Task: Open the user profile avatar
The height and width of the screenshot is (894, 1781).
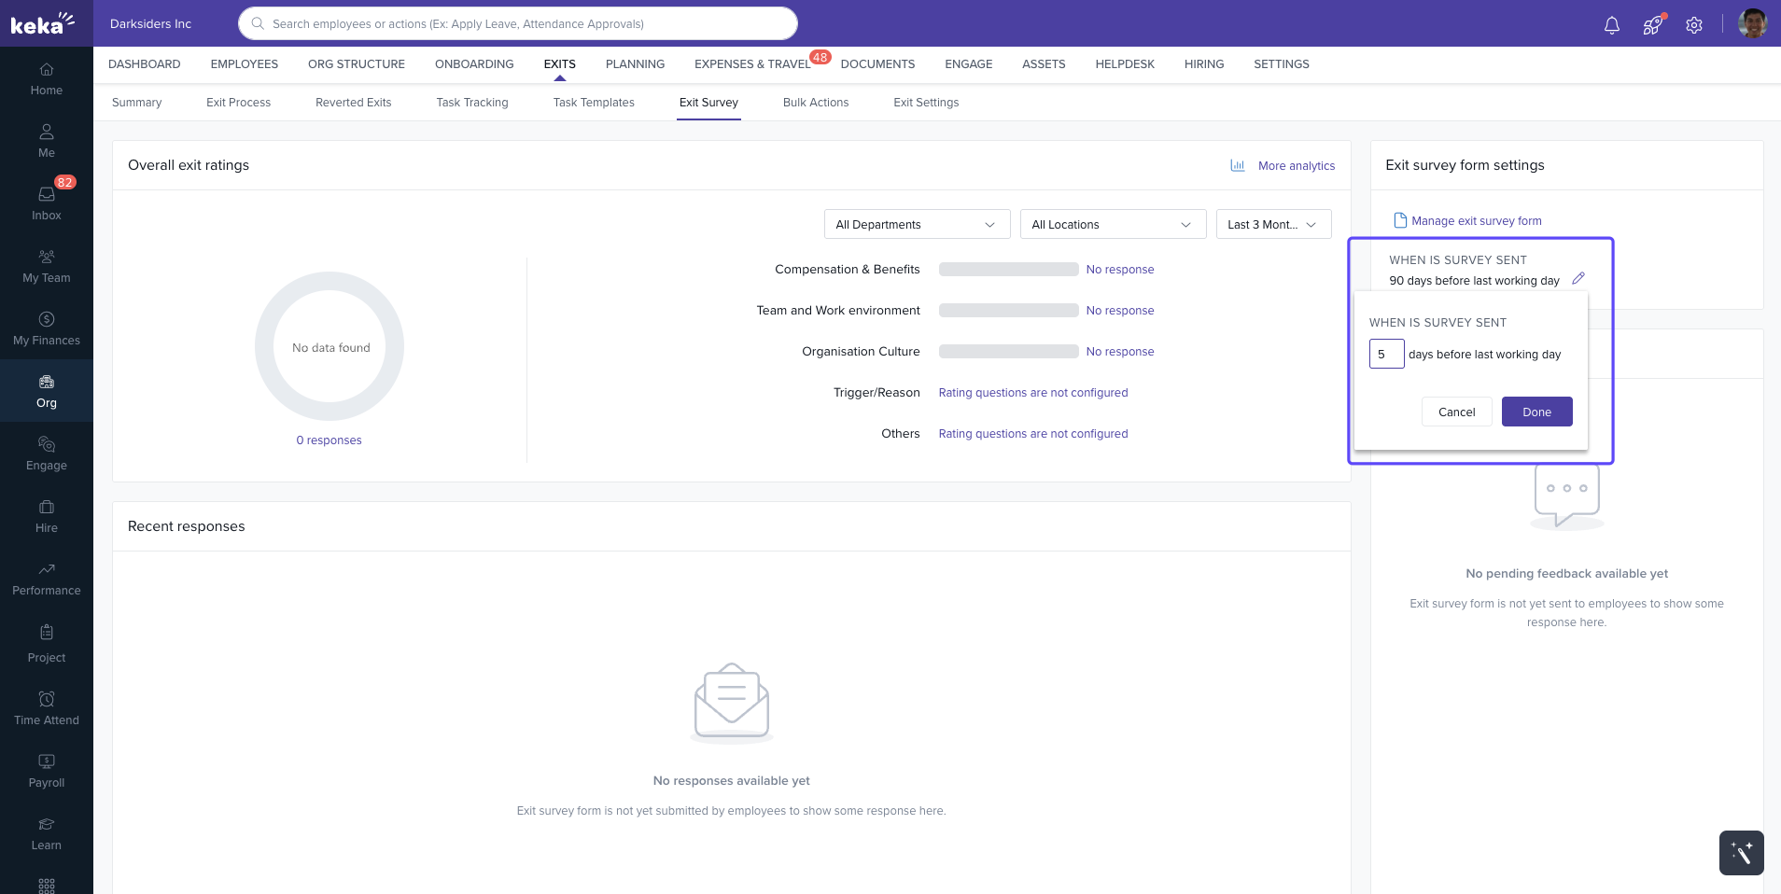Action: click(x=1752, y=24)
